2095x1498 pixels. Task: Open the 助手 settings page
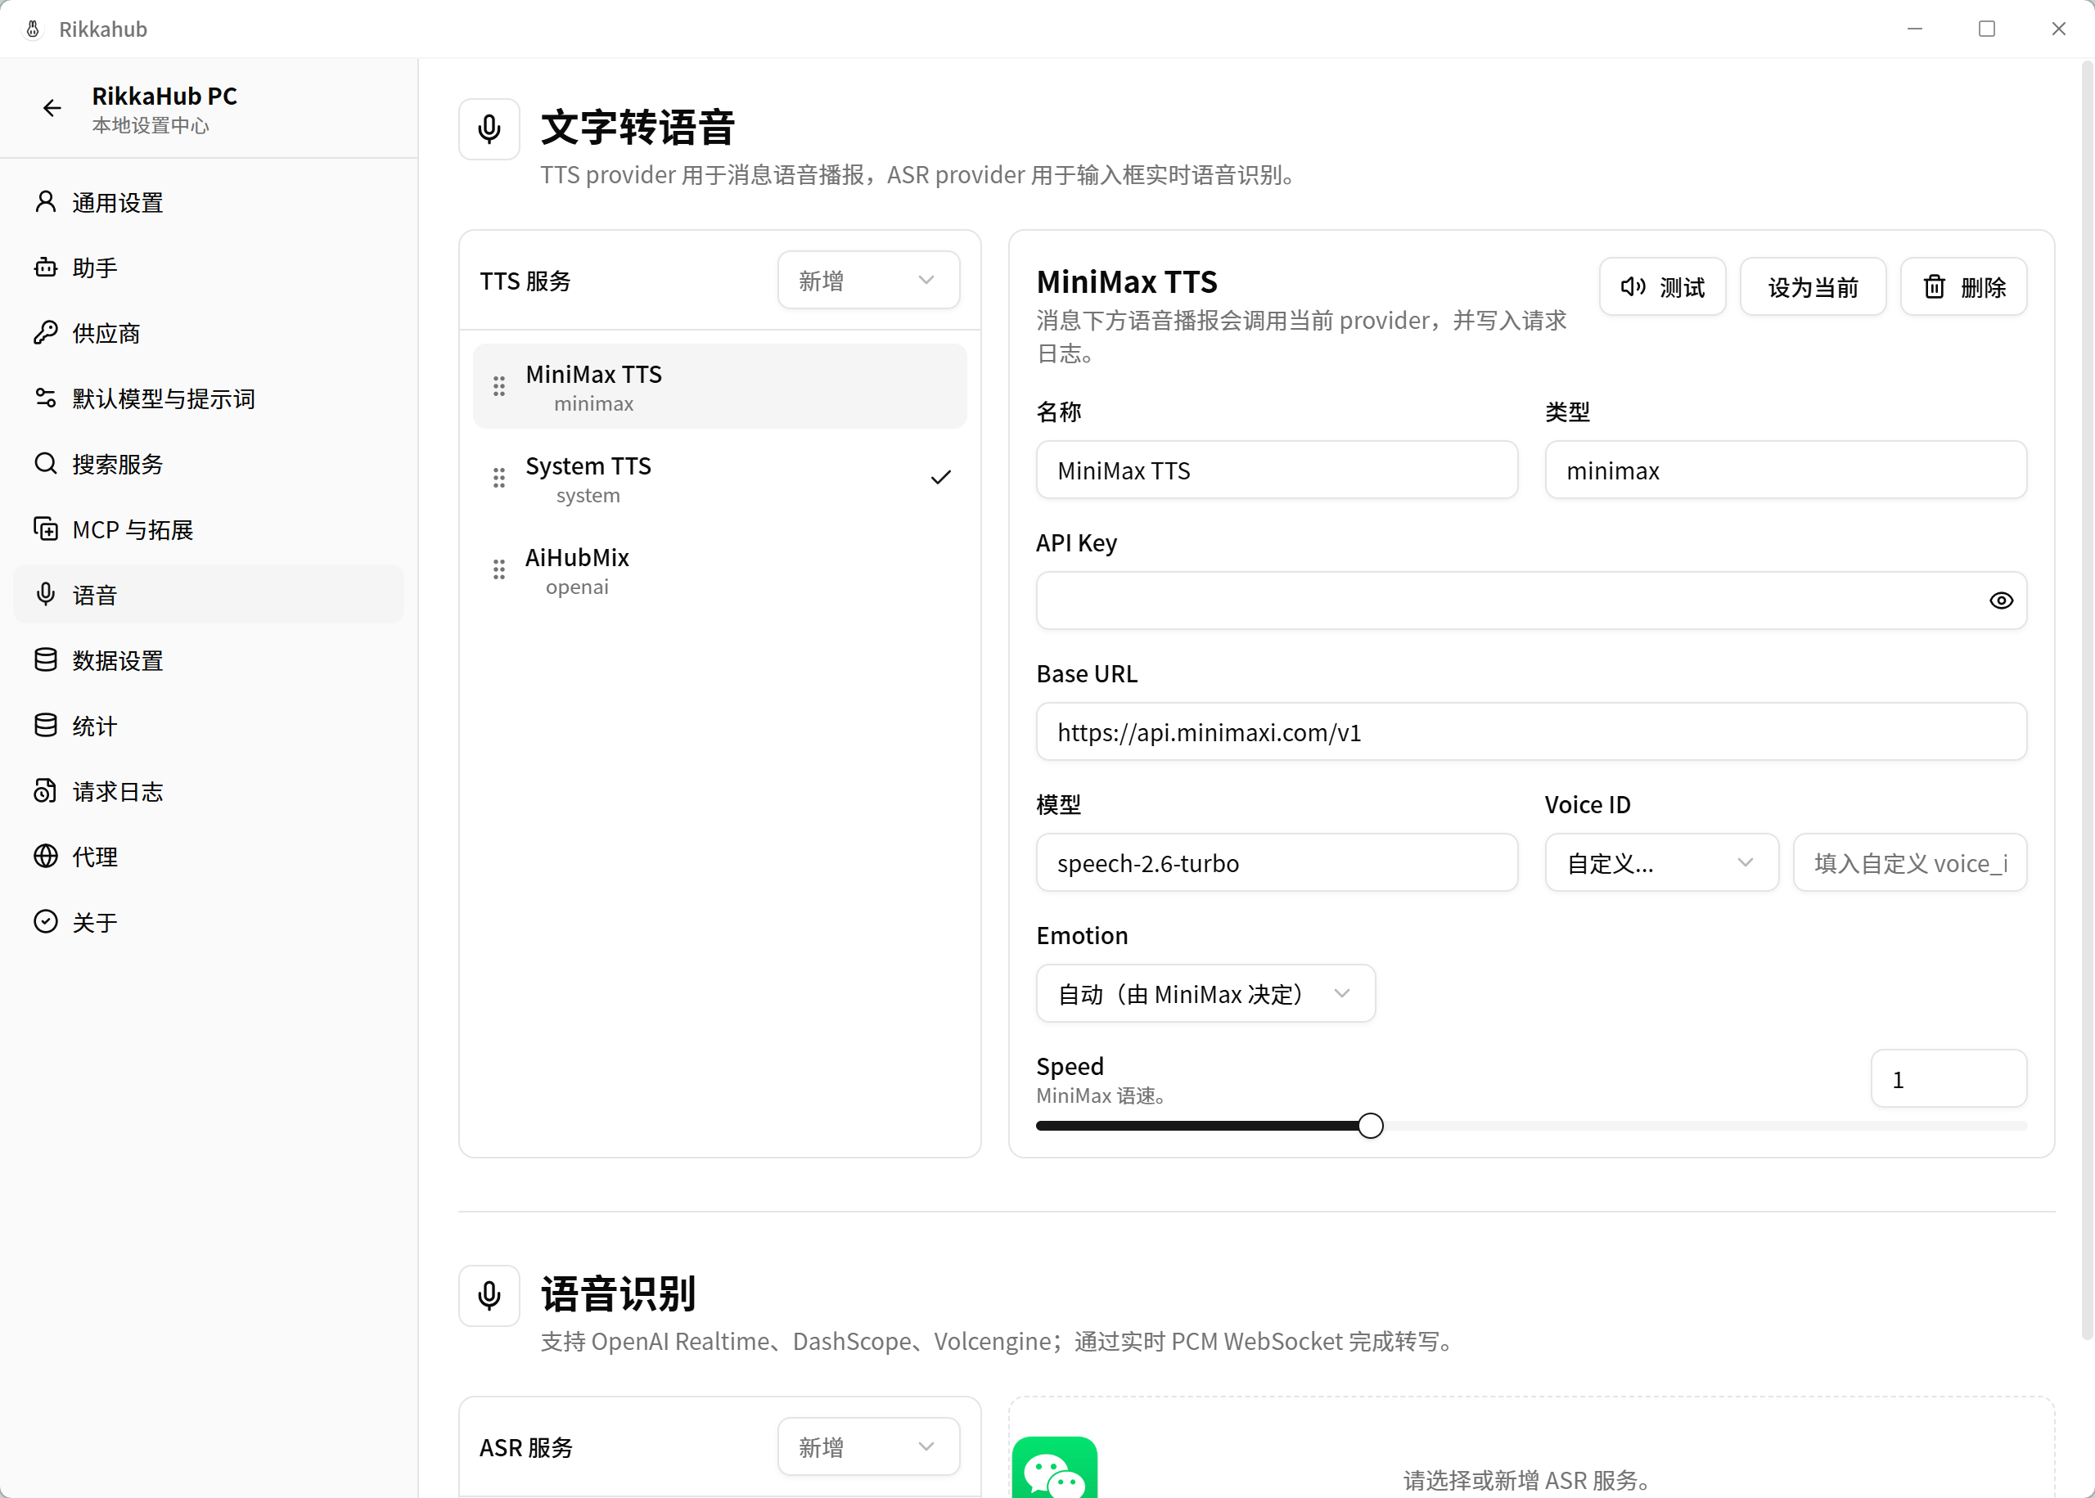pos(209,268)
